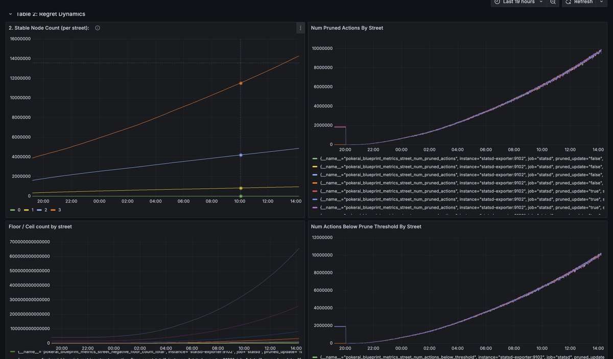Click the orange color swatch of legend 3
The width and height of the screenshot is (613, 359).
53,210
